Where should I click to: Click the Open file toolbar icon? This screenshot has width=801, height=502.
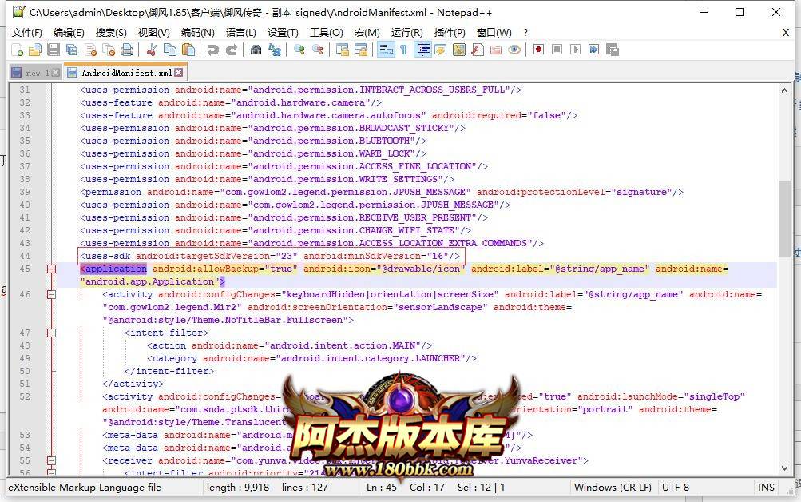[34, 50]
